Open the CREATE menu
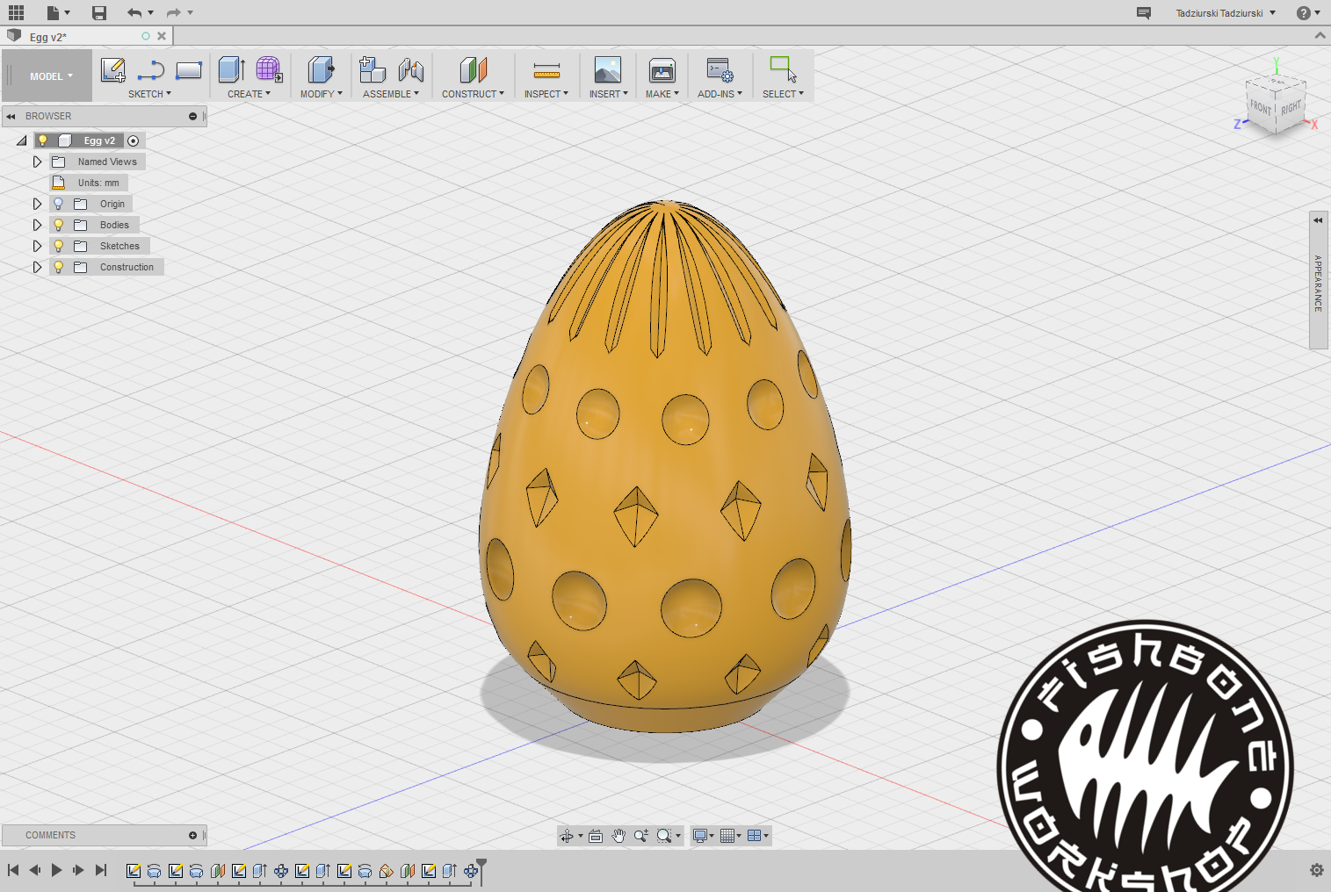This screenshot has width=1331, height=892. coord(249,94)
